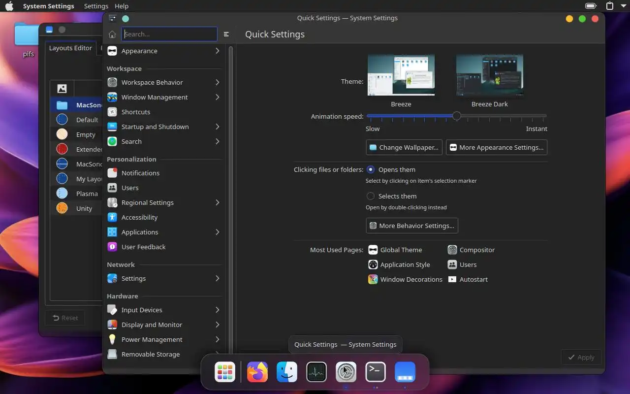Viewport: 630px width, 394px height.
Task: Click the Apple logo menu
Action: pos(10,6)
